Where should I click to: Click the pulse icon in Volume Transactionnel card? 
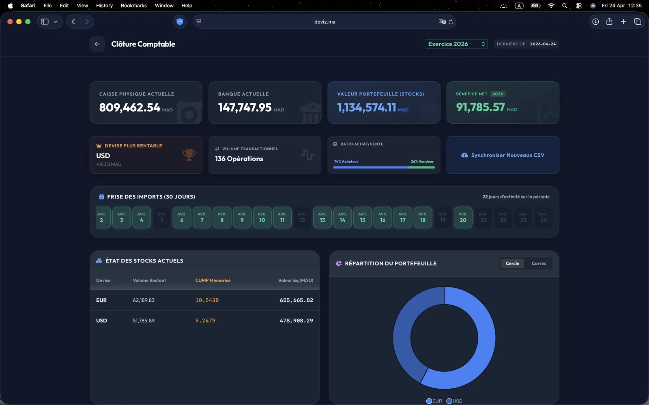tap(307, 155)
